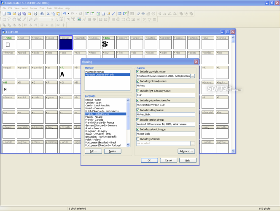Click the font family name field
The width and height of the screenshot is (280, 211).
pos(166,86)
